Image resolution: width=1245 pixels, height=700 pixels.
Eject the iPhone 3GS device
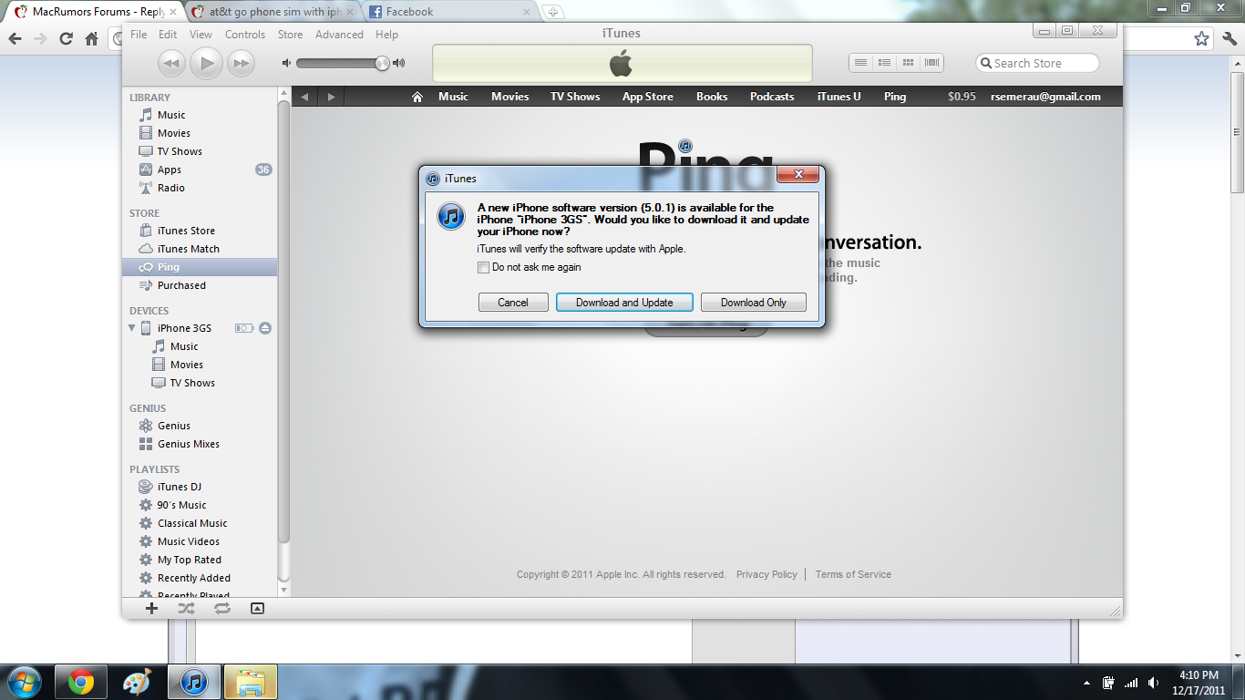[265, 328]
